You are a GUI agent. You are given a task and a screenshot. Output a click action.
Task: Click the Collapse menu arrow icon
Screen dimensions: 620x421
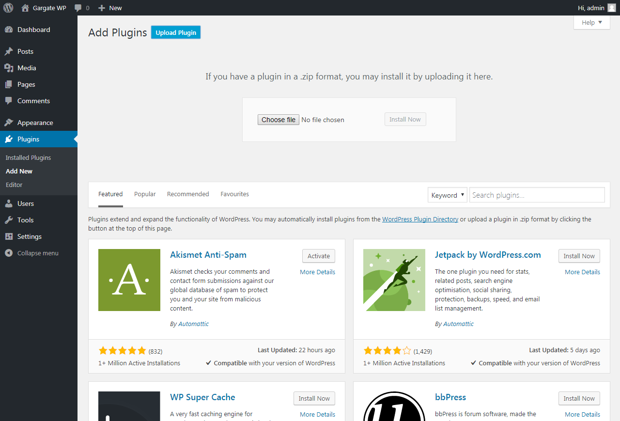pyautogui.click(x=9, y=253)
